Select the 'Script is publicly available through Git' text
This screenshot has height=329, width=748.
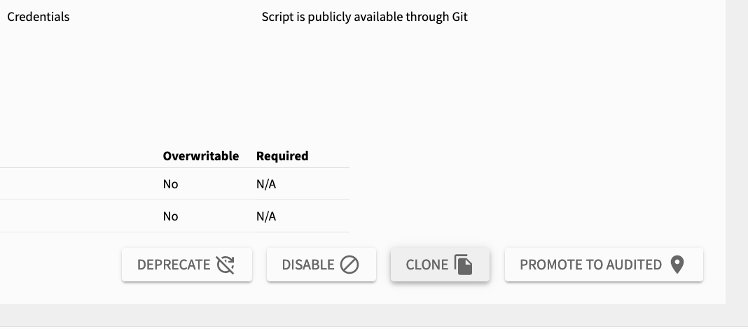point(364,17)
